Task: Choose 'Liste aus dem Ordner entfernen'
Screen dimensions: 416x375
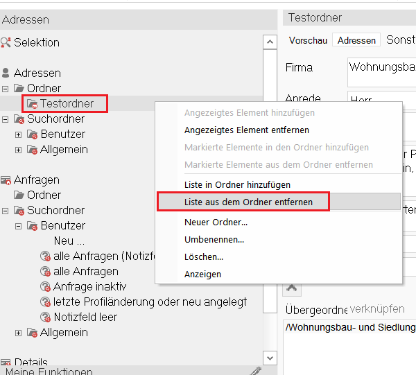Action: [248, 202]
